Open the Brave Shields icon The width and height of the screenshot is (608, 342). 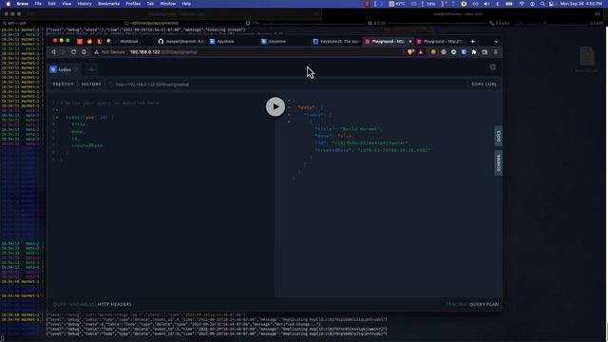(x=410, y=52)
